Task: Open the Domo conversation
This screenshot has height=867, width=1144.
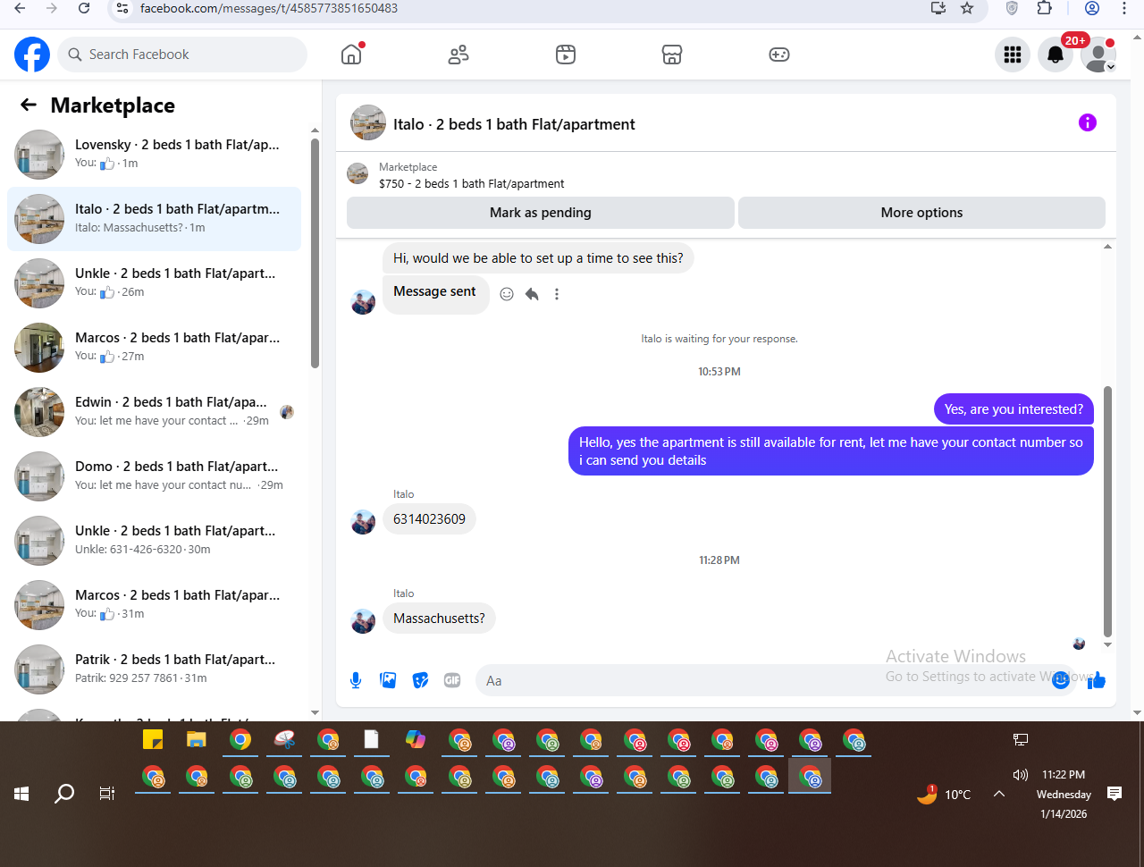Action: tap(154, 476)
